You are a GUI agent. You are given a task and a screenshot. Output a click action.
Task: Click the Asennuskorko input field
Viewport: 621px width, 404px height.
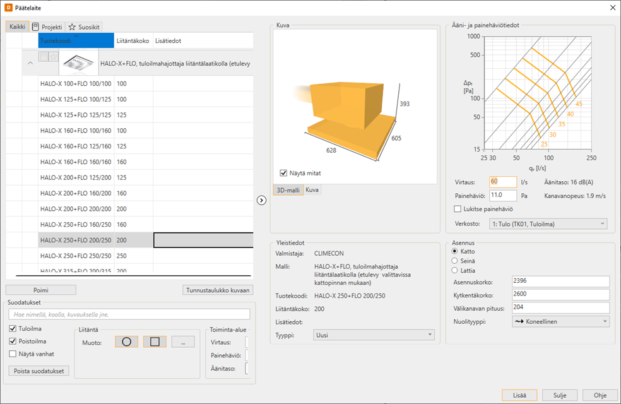(x=561, y=281)
